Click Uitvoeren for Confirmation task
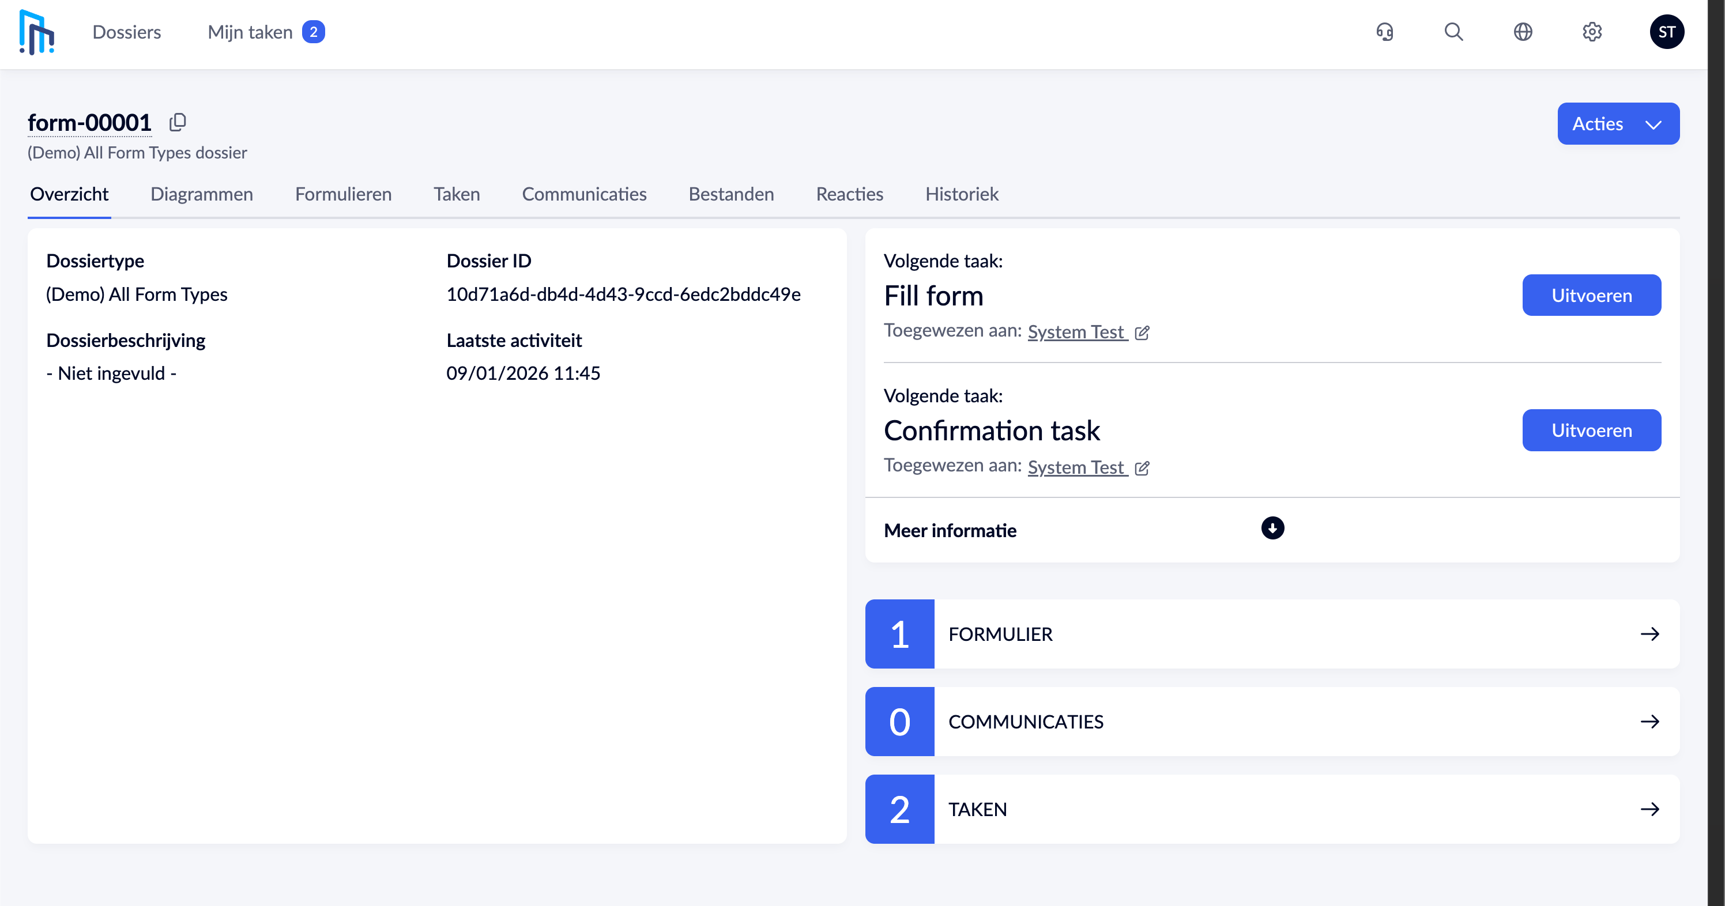Viewport: 1725px width, 906px height. pyautogui.click(x=1591, y=431)
